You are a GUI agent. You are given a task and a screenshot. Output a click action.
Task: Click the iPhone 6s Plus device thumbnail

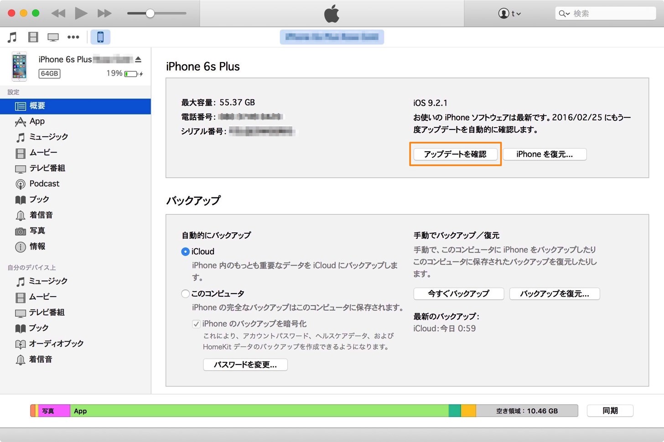(x=19, y=67)
